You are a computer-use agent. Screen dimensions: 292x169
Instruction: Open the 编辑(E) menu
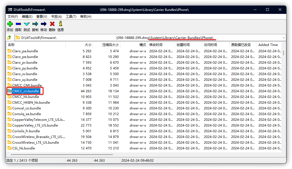pos(27,17)
